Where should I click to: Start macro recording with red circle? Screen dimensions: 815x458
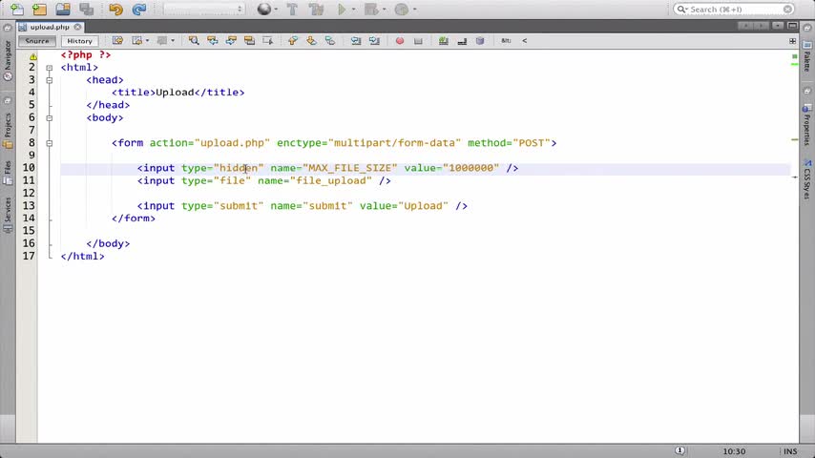tap(400, 40)
